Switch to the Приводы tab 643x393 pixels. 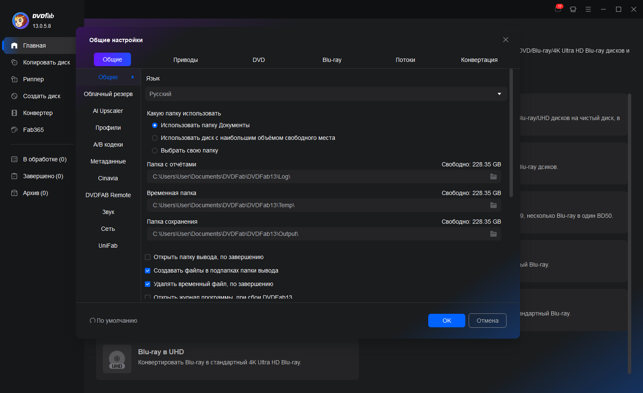click(185, 60)
